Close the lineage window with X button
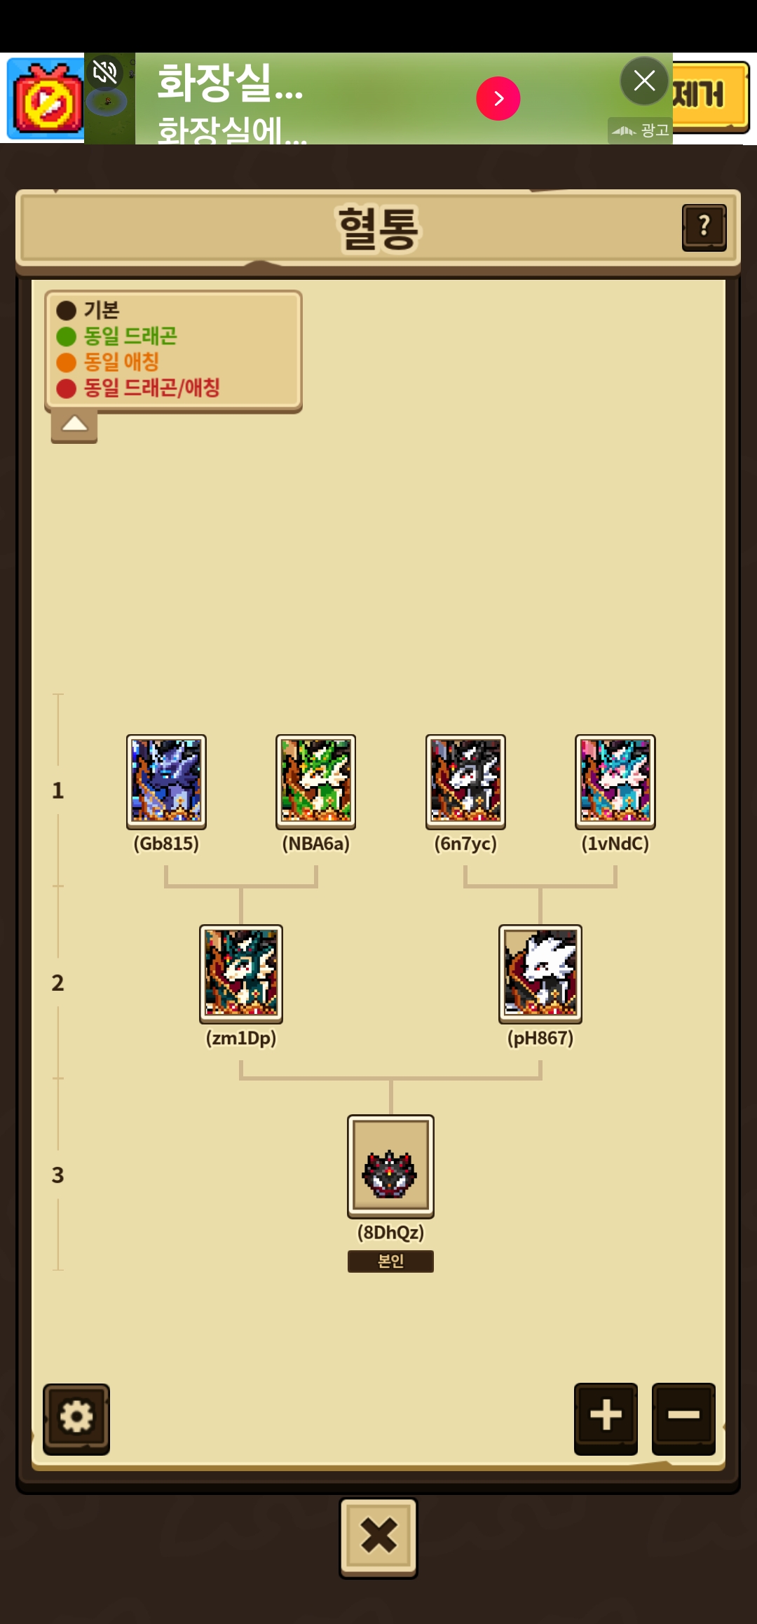 tap(378, 1537)
